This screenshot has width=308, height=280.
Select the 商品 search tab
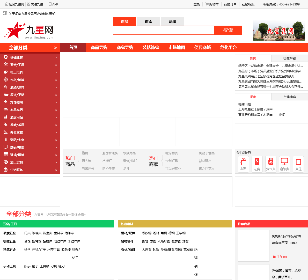click(x=124, y=21)
